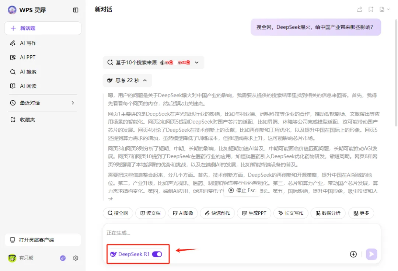Select 读文档 quick action
Image resolution: width=398 pixels, height=271 pixels.
150,213
